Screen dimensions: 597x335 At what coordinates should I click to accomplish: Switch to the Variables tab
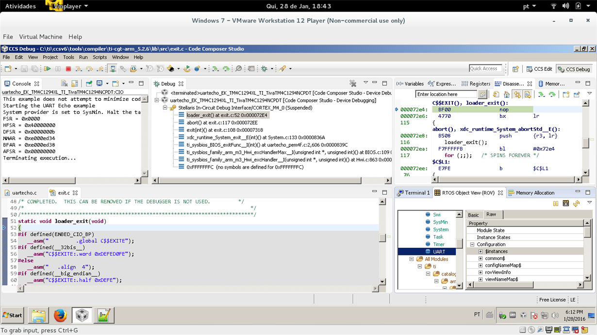coord(410,84)
